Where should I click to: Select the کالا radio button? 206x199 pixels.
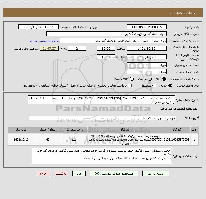(164, 79)
